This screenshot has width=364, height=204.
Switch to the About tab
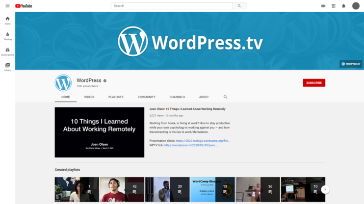pos(204,97)
